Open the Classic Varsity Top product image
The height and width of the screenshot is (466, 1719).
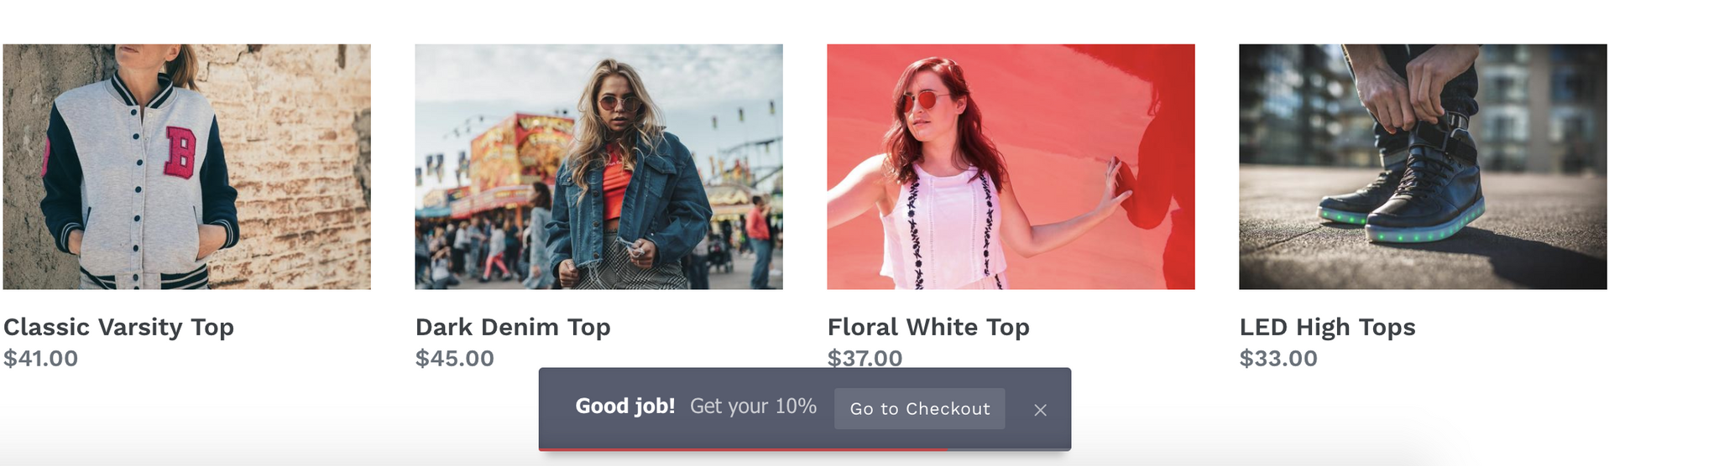(x=186, y=167)
